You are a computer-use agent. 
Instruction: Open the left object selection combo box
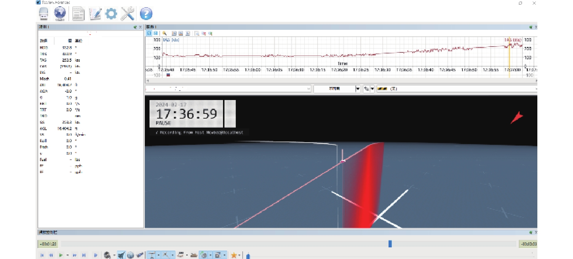point(228,89)
